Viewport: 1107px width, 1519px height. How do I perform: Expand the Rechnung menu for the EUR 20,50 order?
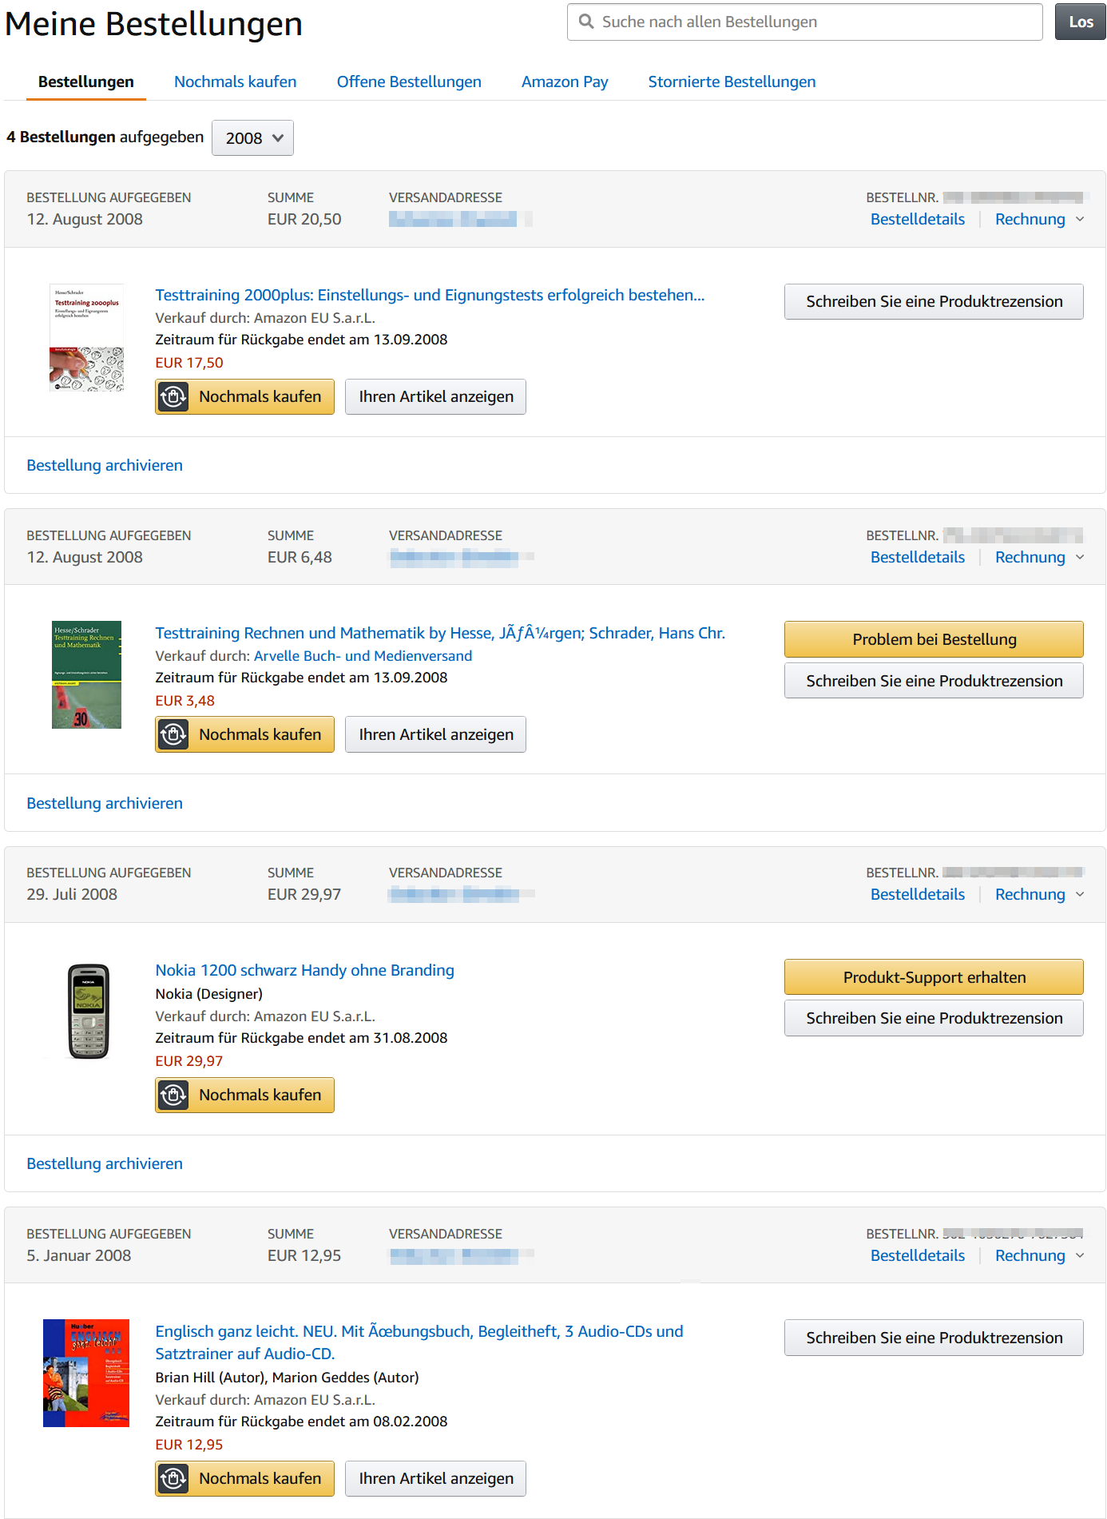tap(1040, 219)
